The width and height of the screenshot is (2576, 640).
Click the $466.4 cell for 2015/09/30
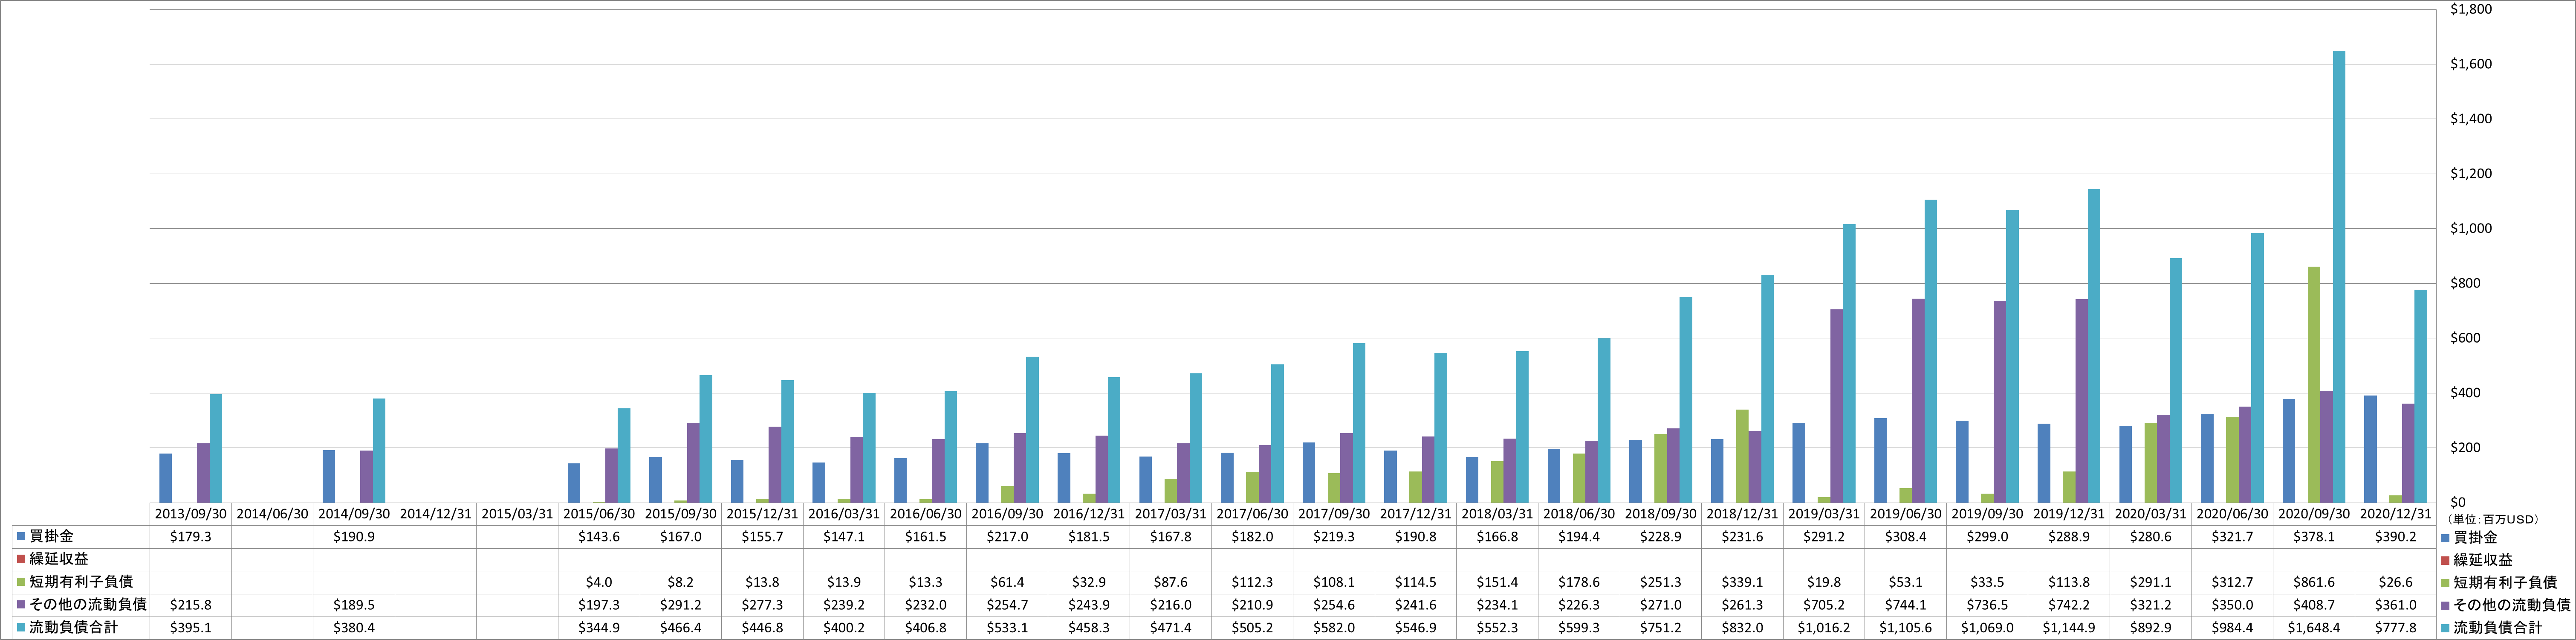pos(681,628)
